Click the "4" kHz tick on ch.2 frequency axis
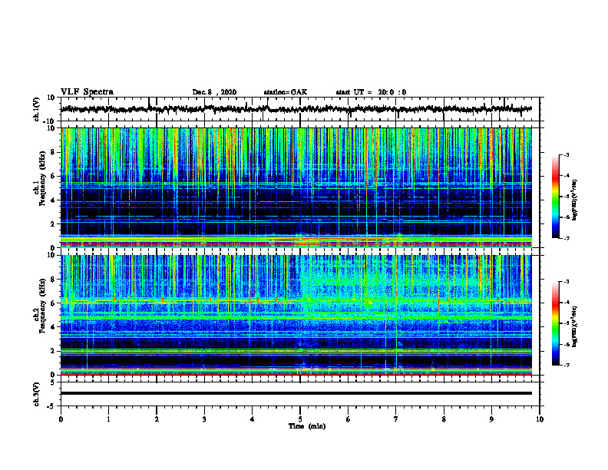Viewport: 608px width, 470px height. tap(53, 327)
